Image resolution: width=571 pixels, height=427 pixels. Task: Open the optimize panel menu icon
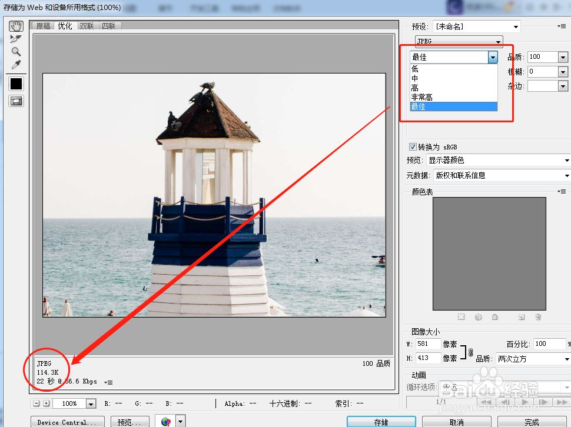(x=562, y=26)
